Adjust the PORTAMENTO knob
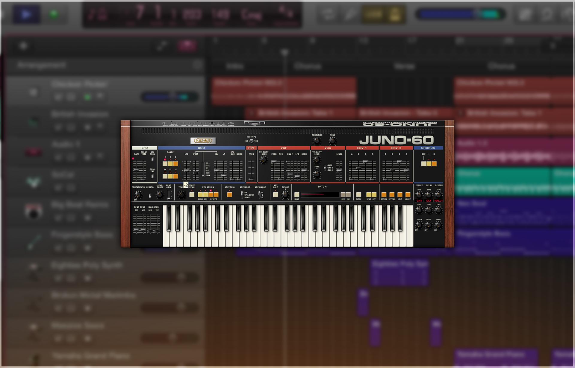 click(x=138, y=195)
